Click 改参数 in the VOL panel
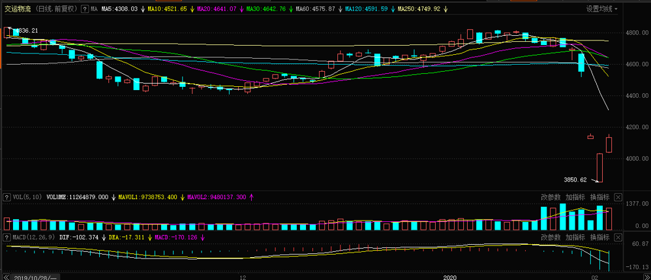This screenshot has height=280, width=651. pyautogui.click(x=551, y=197)
